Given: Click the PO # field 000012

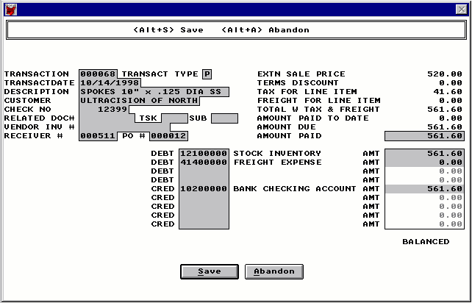Looking at the screenshot, I should (169, 136).
